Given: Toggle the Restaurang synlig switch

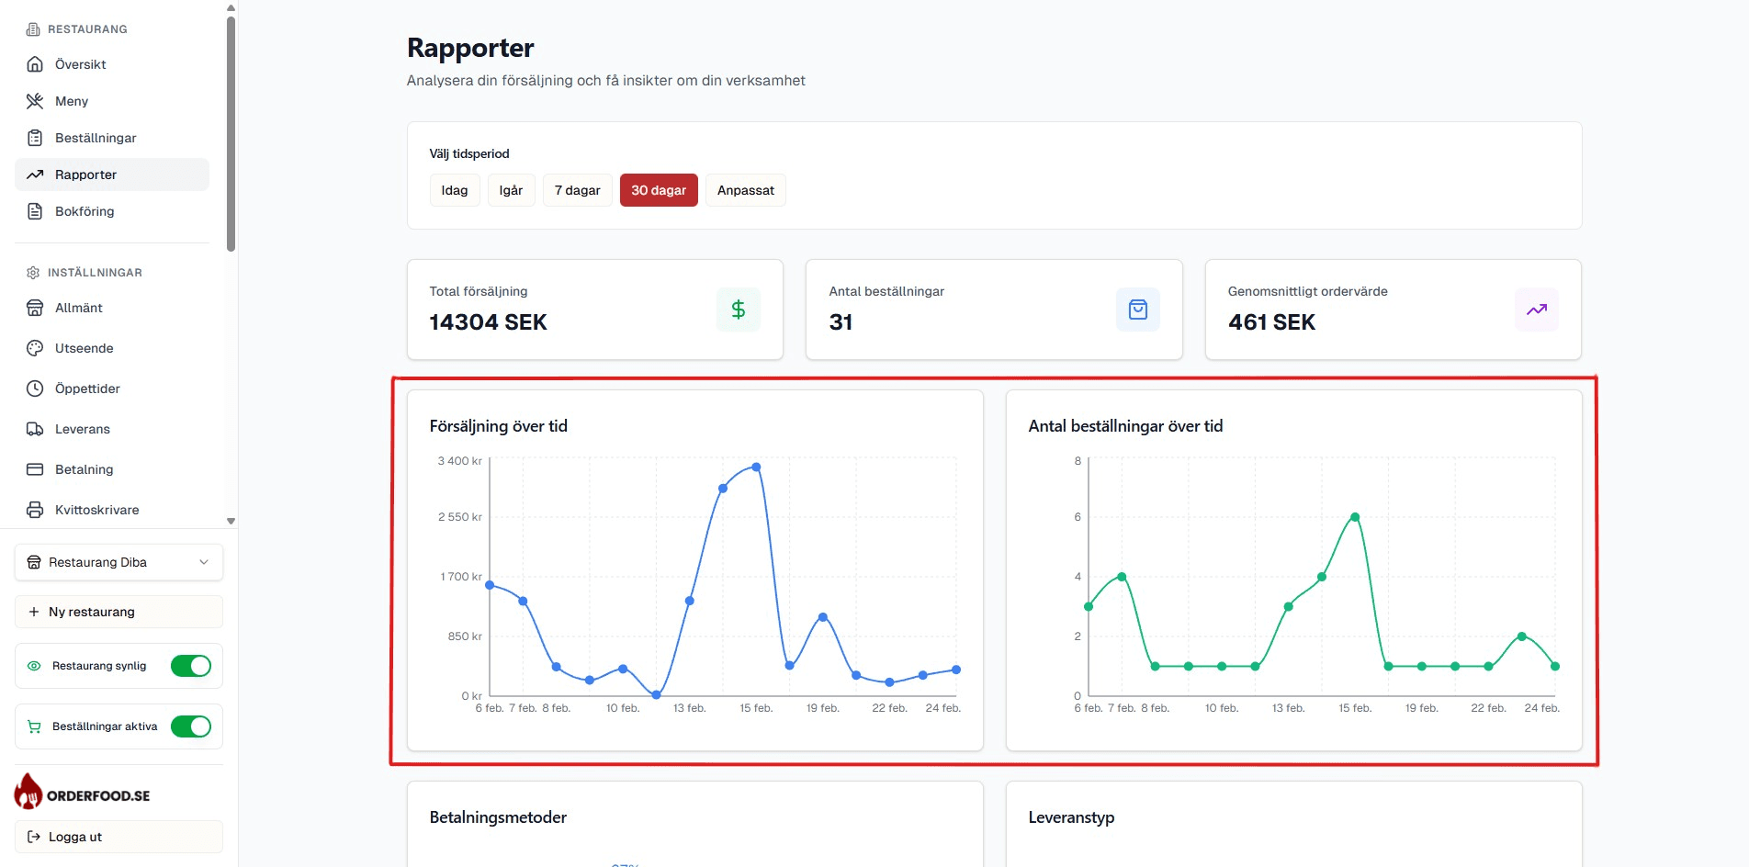Looking at the screenshot, I should click(x=191, y=666).
